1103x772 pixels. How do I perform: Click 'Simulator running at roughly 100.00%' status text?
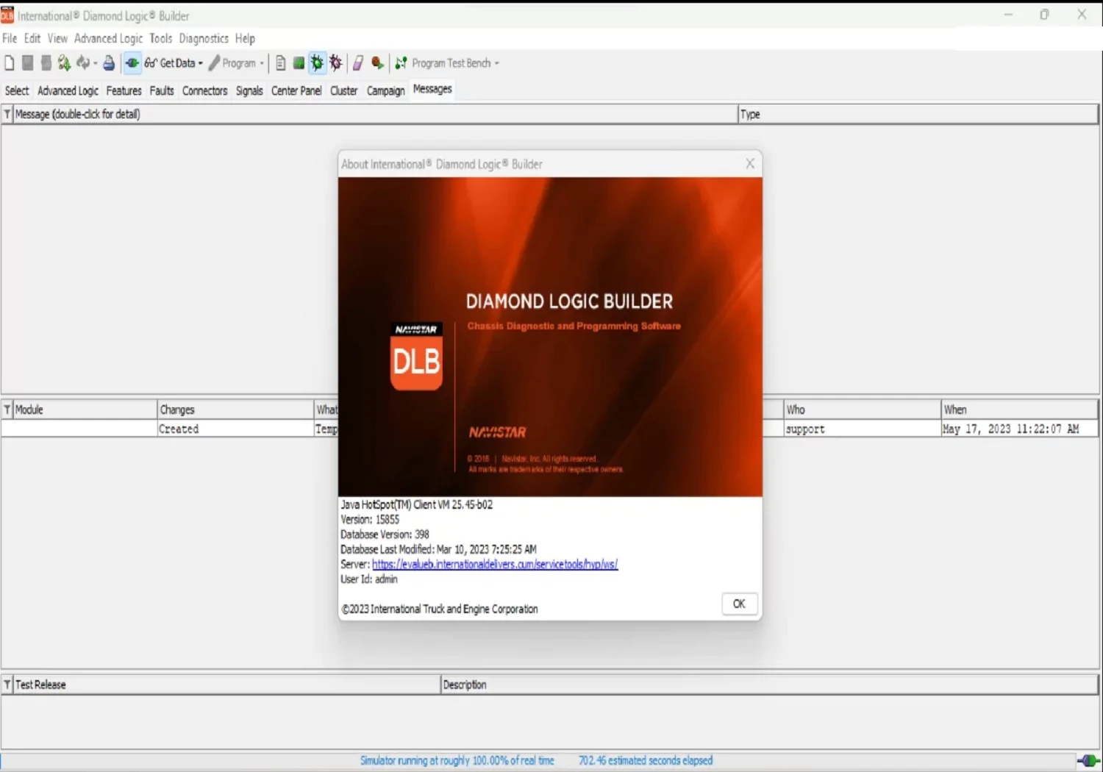point(457,760)
